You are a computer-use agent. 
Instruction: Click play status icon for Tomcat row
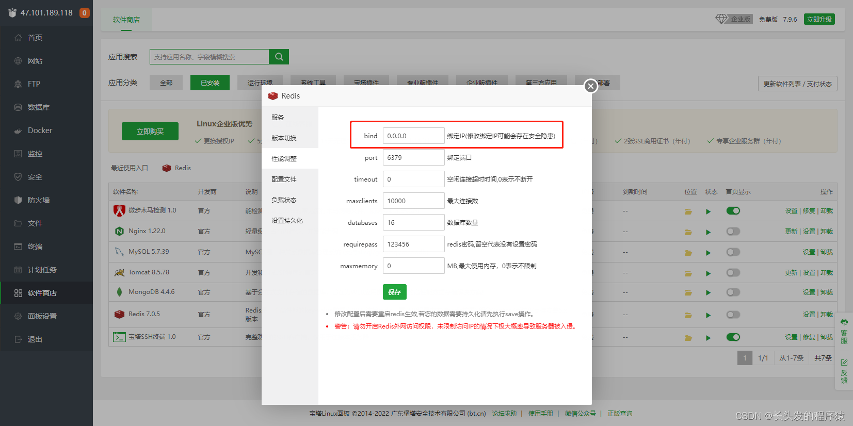click(x=708, y=273)
